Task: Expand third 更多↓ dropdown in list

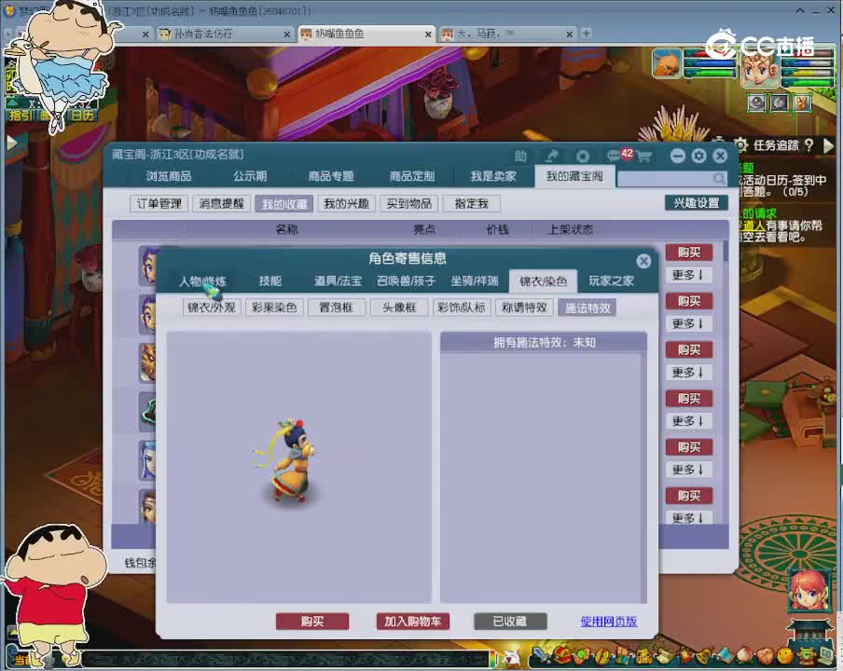Action: (x=688, y=372)
